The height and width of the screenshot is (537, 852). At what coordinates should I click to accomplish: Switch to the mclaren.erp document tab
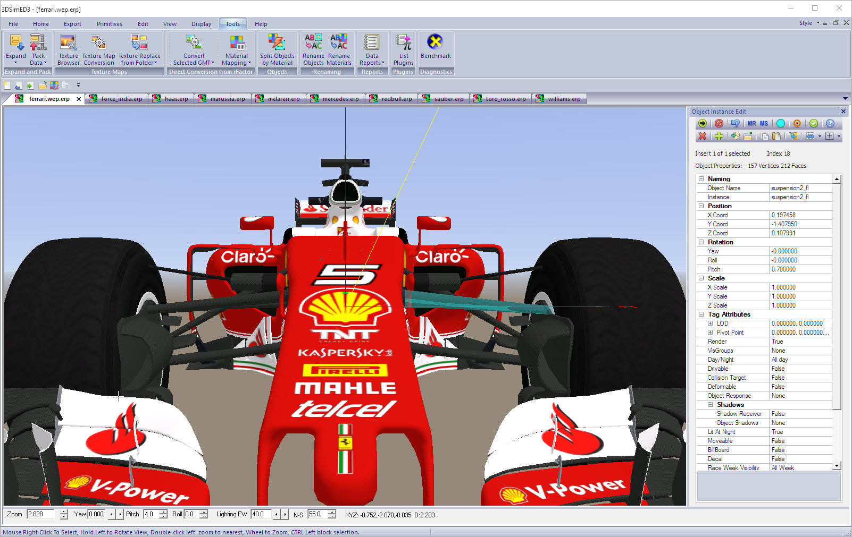point(279,99)
